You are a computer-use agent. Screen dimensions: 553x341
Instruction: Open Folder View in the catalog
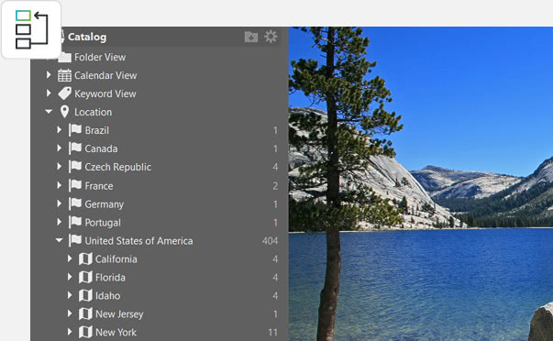tap(100, 57)
